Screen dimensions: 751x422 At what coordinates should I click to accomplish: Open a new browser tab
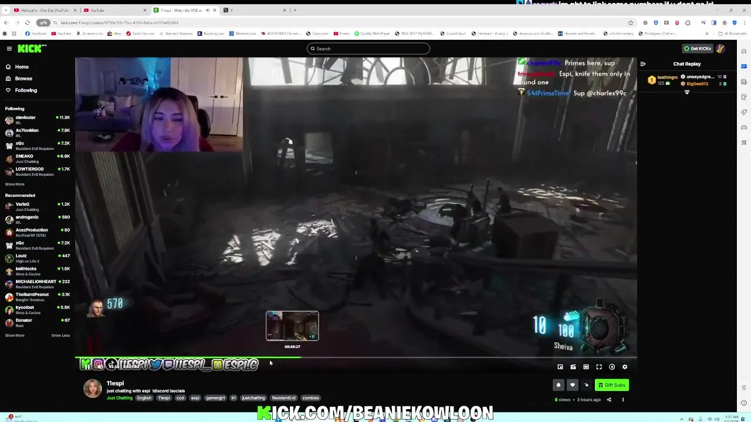295,10
